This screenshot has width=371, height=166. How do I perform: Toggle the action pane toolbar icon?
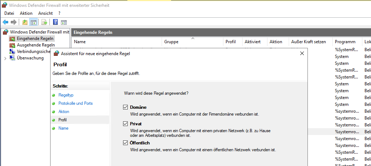64,22
